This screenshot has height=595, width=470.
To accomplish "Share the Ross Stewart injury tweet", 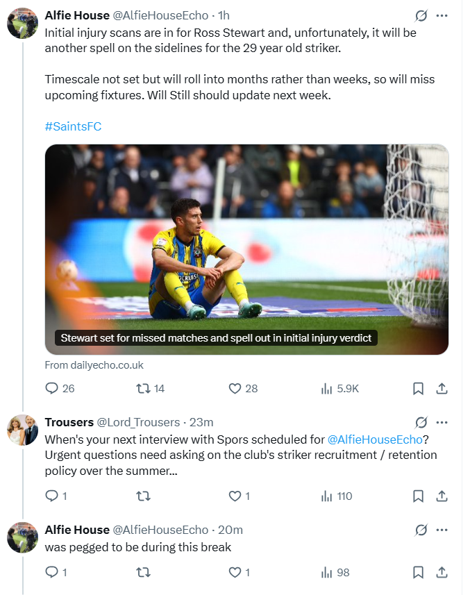I will (x=442, y=389).
